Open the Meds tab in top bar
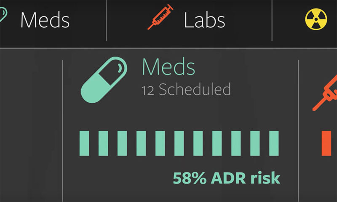This screenshot has width=337, height=202. pyautogui.click(x=45, y=20)
